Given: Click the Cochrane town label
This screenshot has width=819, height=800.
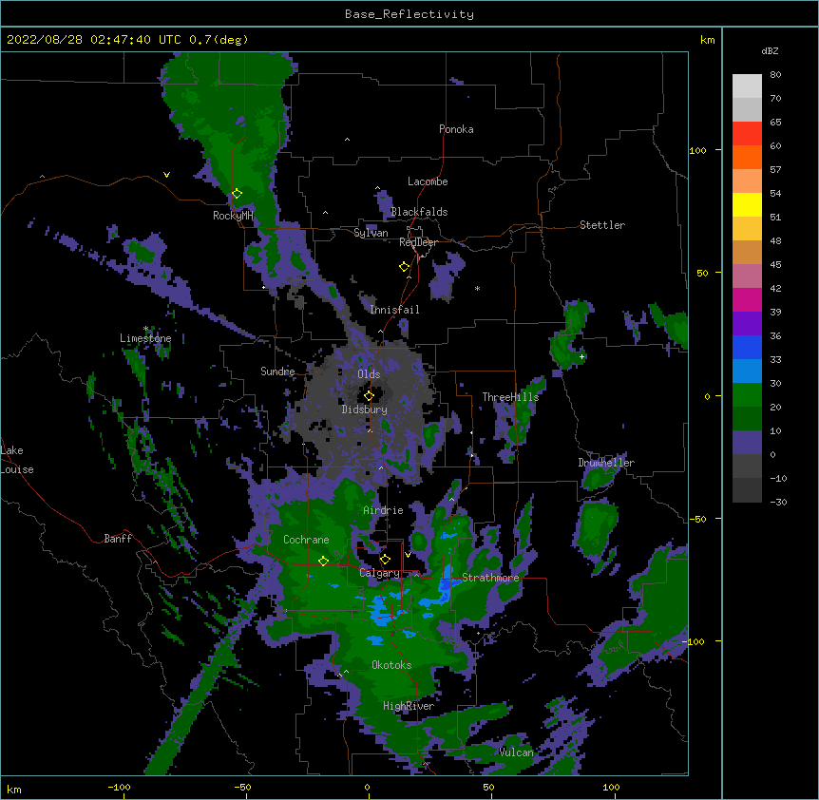Looking at the screenshot, I should pyautogui.click(x=306, y=540).
